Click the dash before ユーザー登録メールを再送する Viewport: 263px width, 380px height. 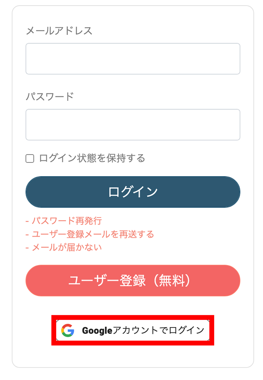point(27,235)
